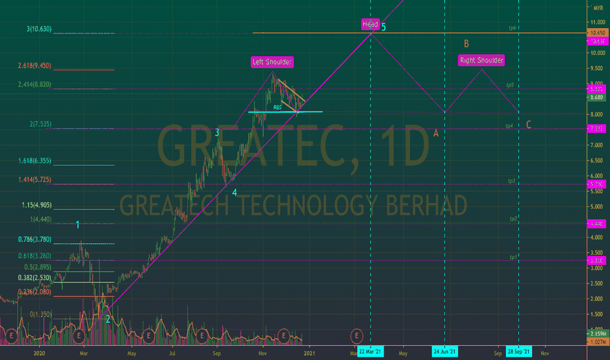Click the magenta 7.535 price axis tag

click(596, 129)
